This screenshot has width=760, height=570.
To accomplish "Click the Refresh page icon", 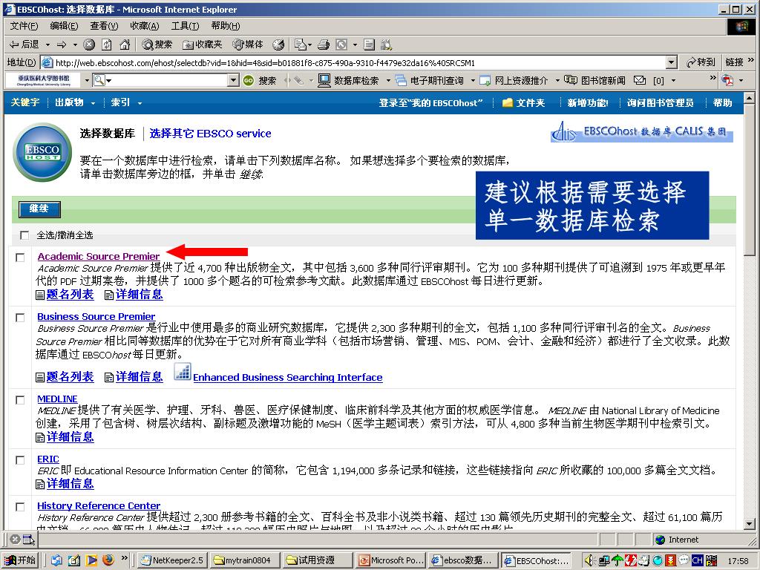I will click(107, 45).
